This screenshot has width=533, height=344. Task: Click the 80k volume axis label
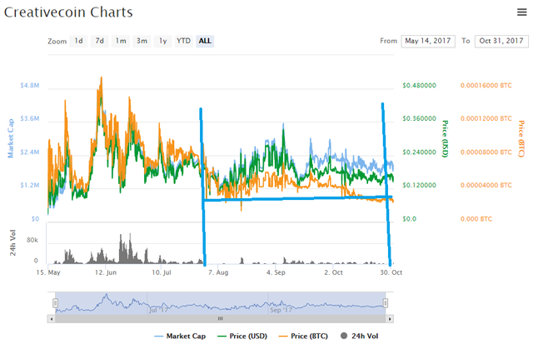32,240
